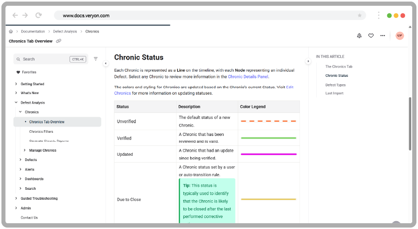This screenshot has height=229, width=418.
Task: Open Favorites in the sidebar
Action: click(x=29, y=72)
